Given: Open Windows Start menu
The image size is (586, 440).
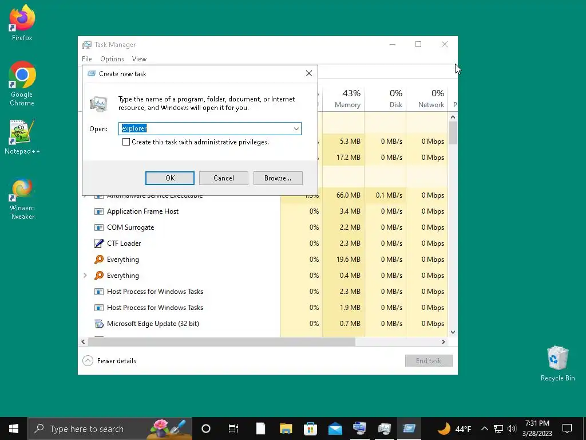Looking at the screenshot, I should (14, 429).
